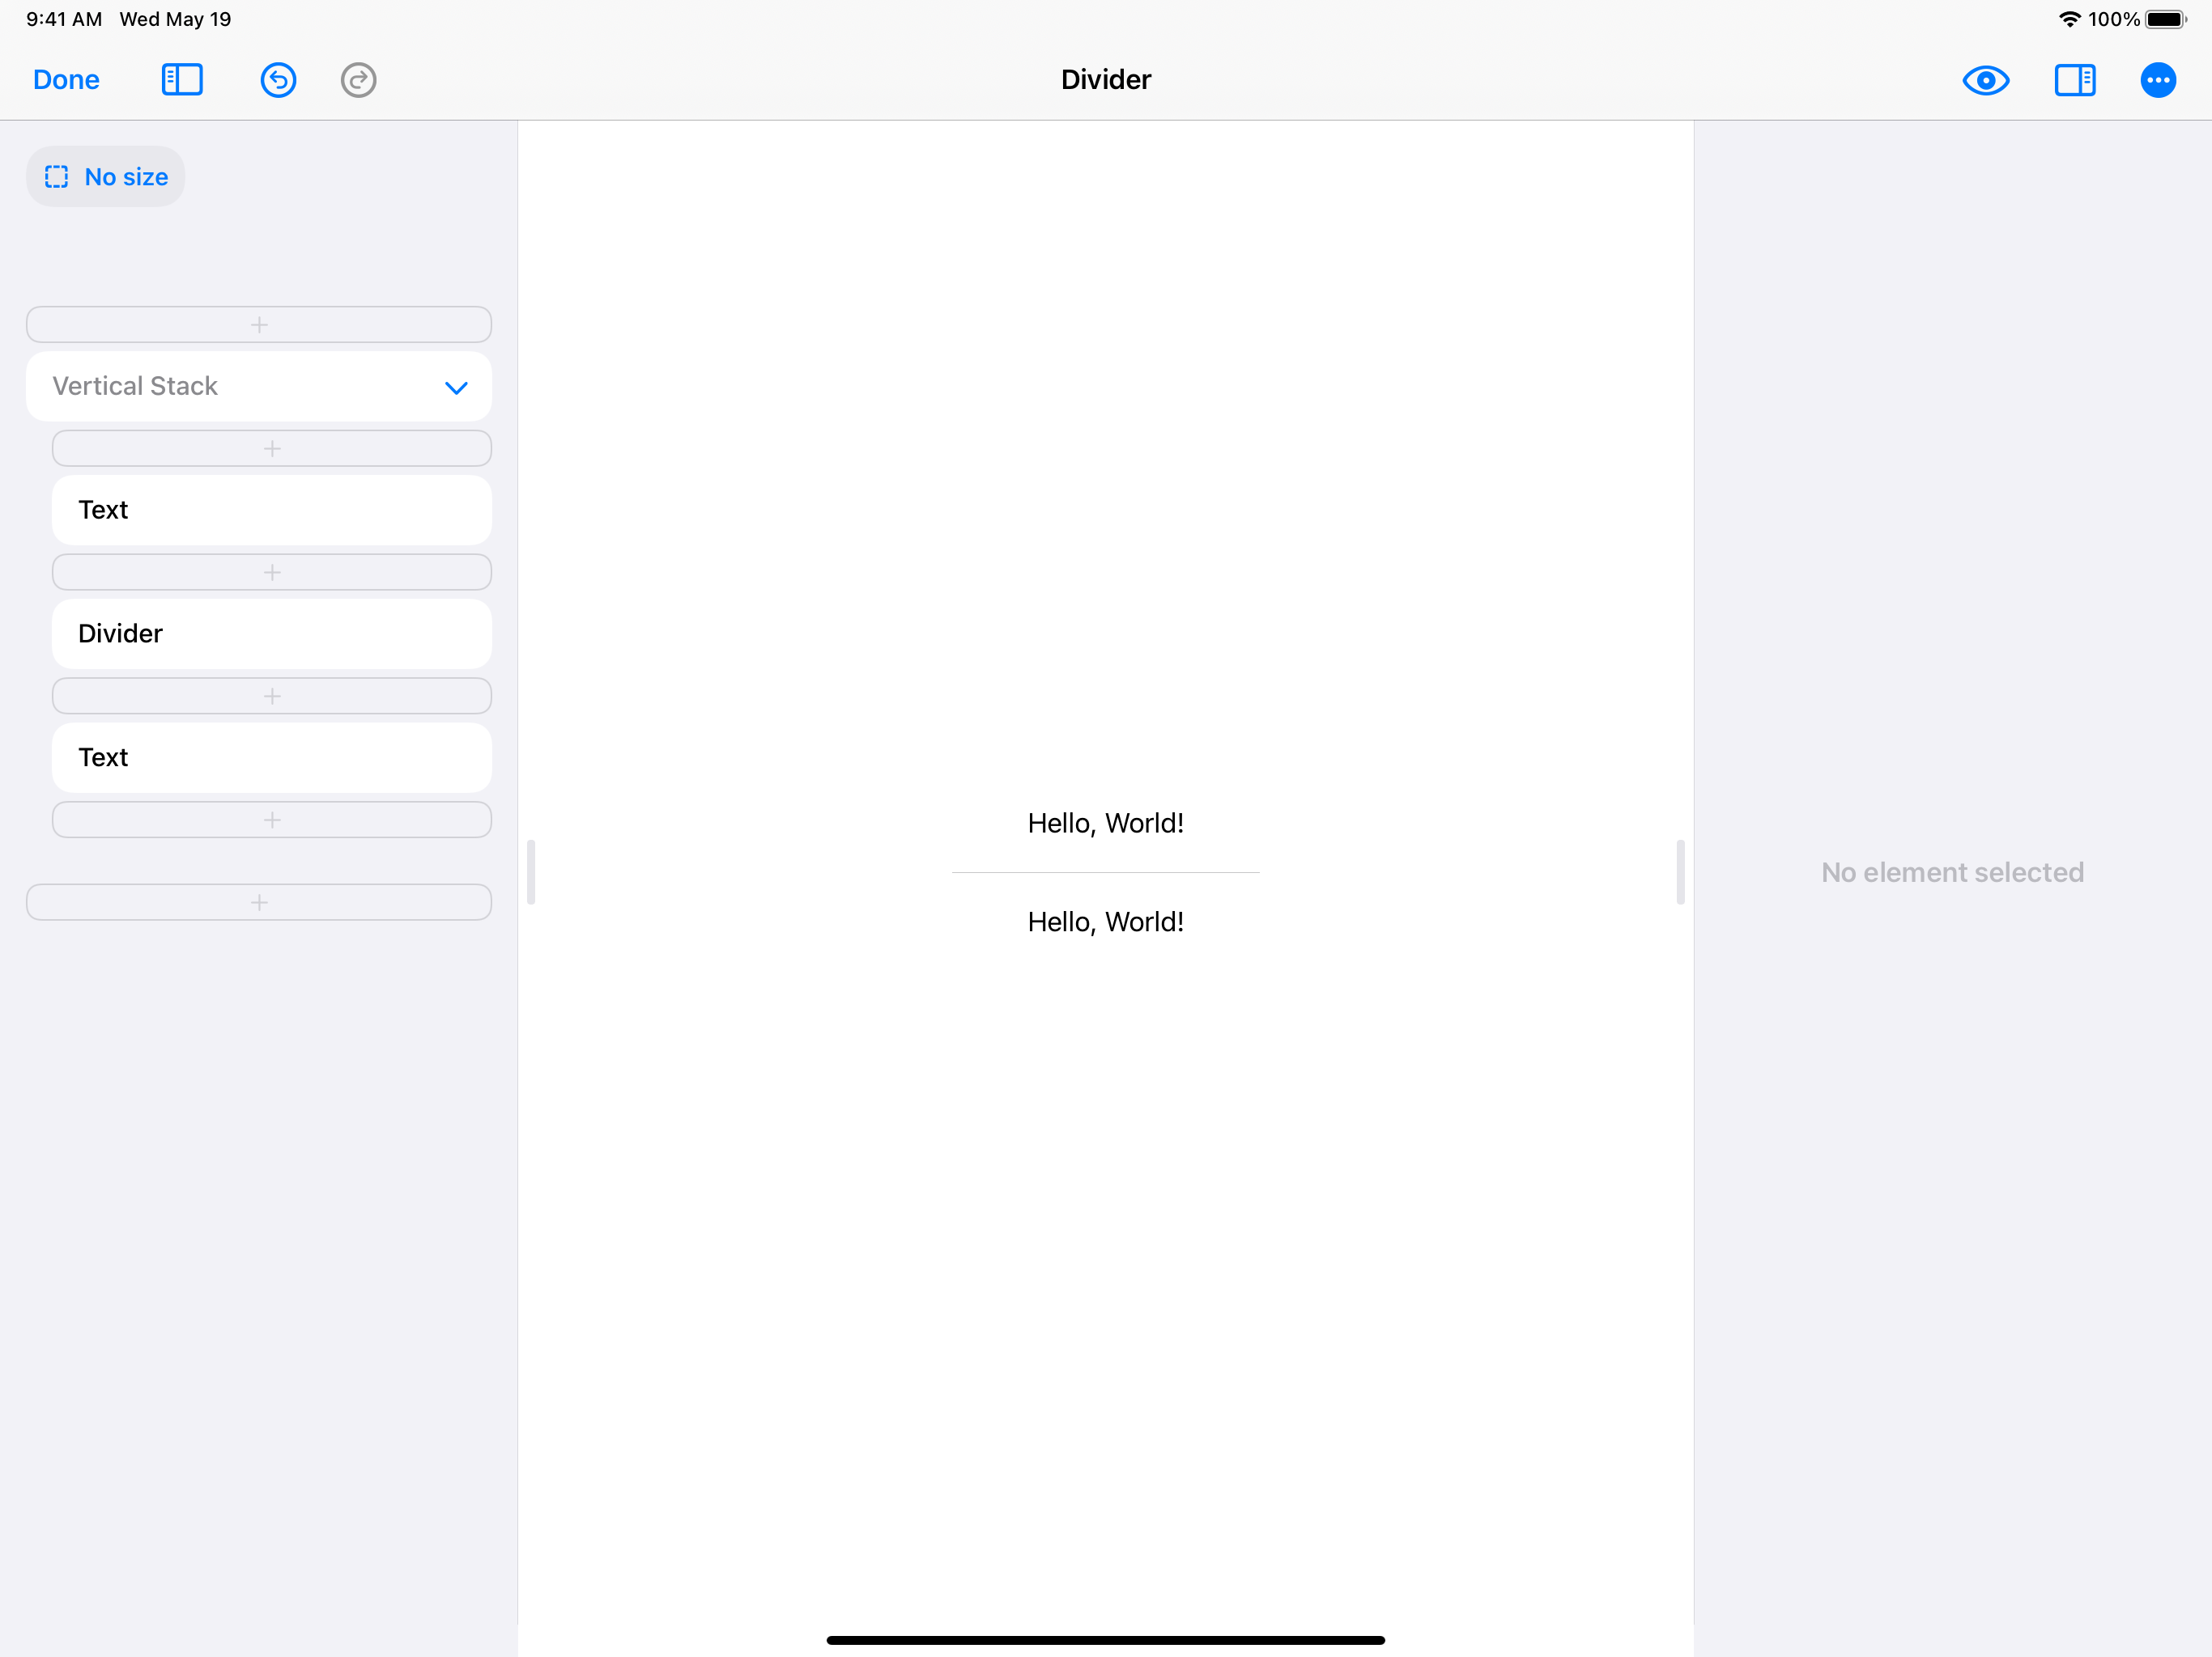
Task: Click the plus between Divider and Text
Action: click(272, 697)
